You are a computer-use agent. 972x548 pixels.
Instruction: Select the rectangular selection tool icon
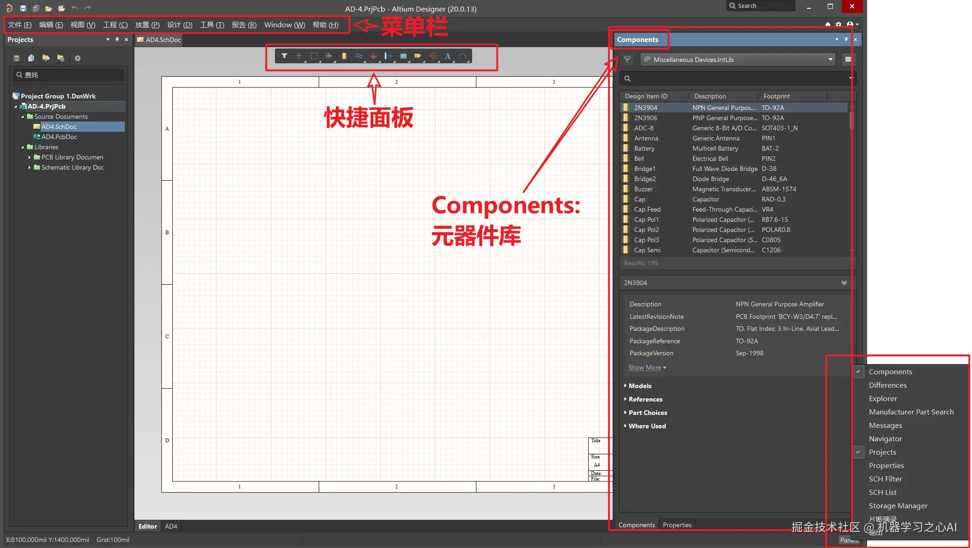(314, 56)
